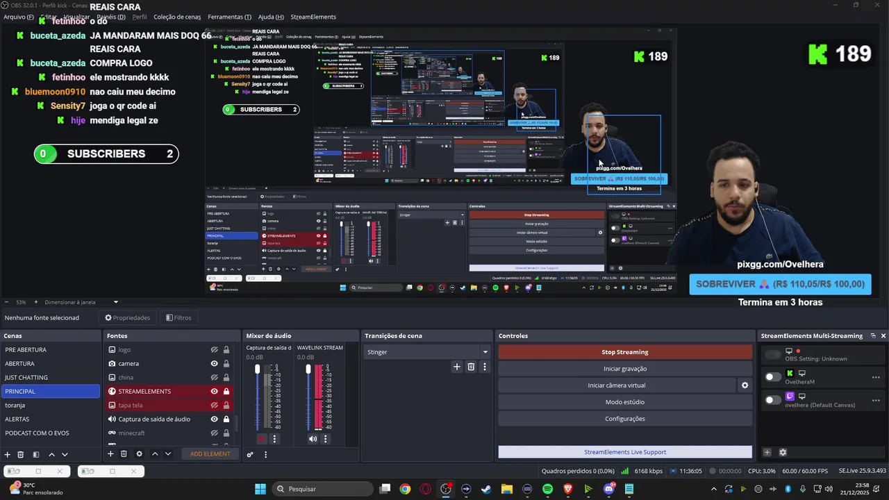Open Filtros for the source
Screen dimensions: 889x500
(x=178, y=318)
